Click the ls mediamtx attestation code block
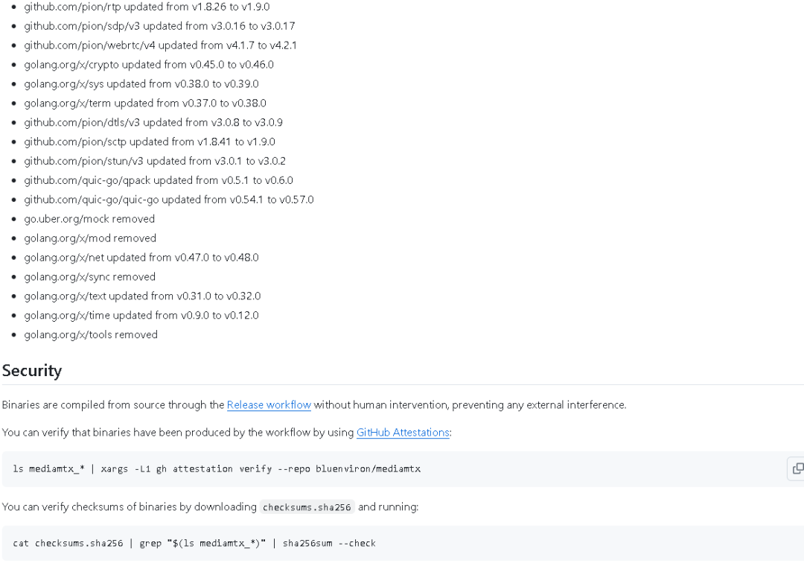Image resolution: width=804 pixels, height=569 pixels. [x=217, y=468]
